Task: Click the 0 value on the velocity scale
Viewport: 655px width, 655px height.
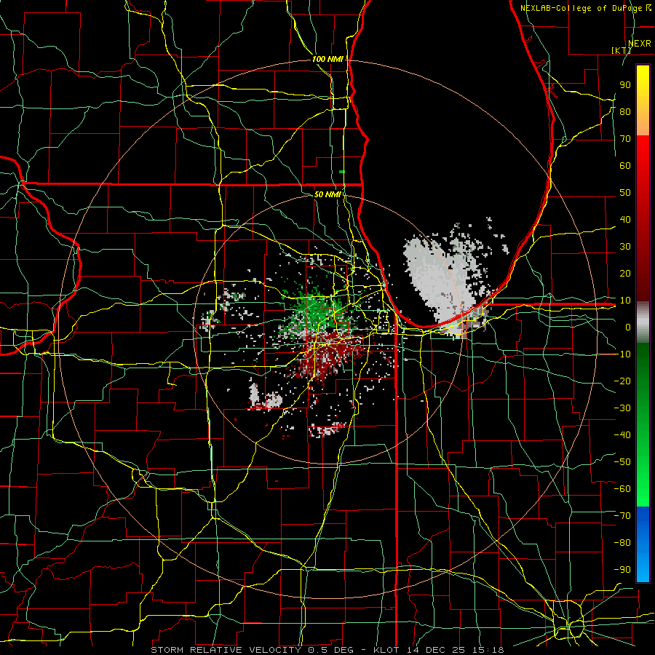Action: pyautogui.click(x=627, y=327)
